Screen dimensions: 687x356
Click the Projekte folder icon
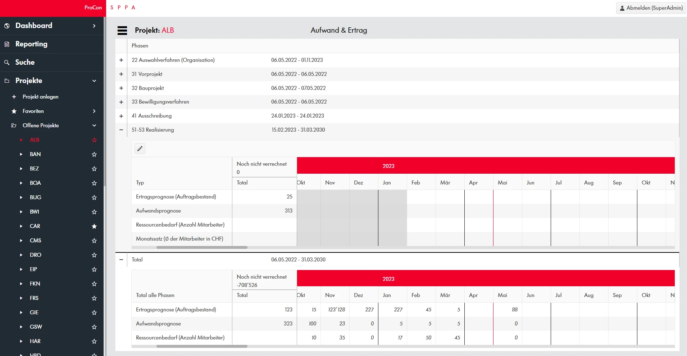pyautogui.click(x=7, y=81)
